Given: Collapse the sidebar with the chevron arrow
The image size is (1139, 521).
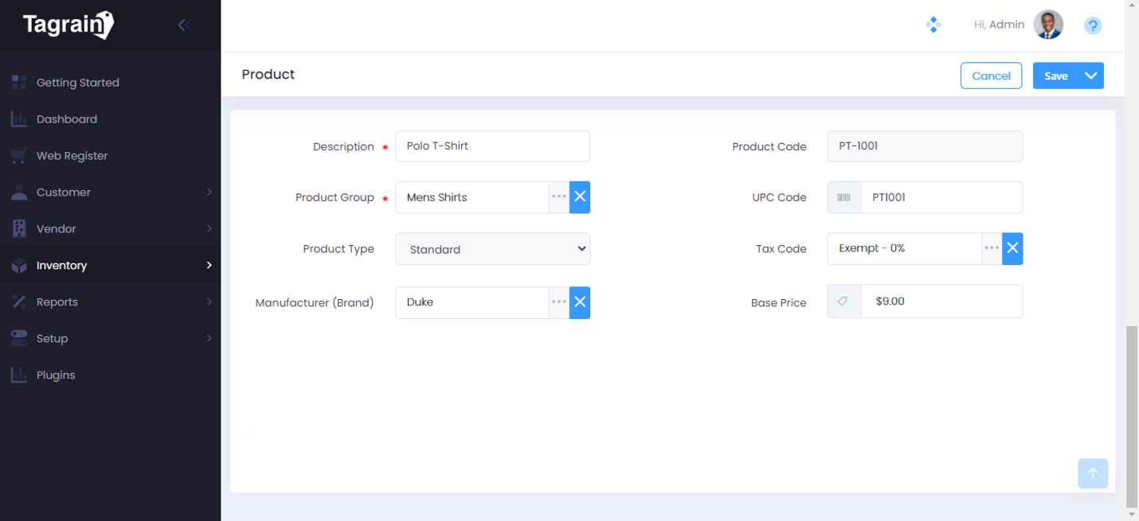Looking at the screenshot, I should coord(184,25).
